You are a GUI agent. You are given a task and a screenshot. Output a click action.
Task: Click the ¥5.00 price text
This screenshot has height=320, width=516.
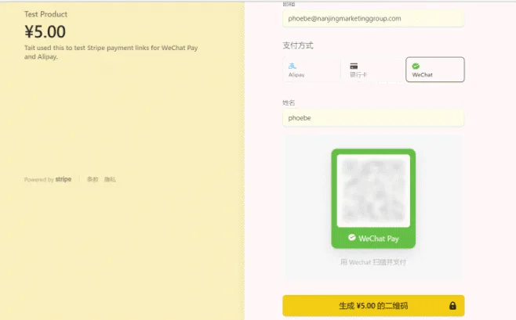45,32
